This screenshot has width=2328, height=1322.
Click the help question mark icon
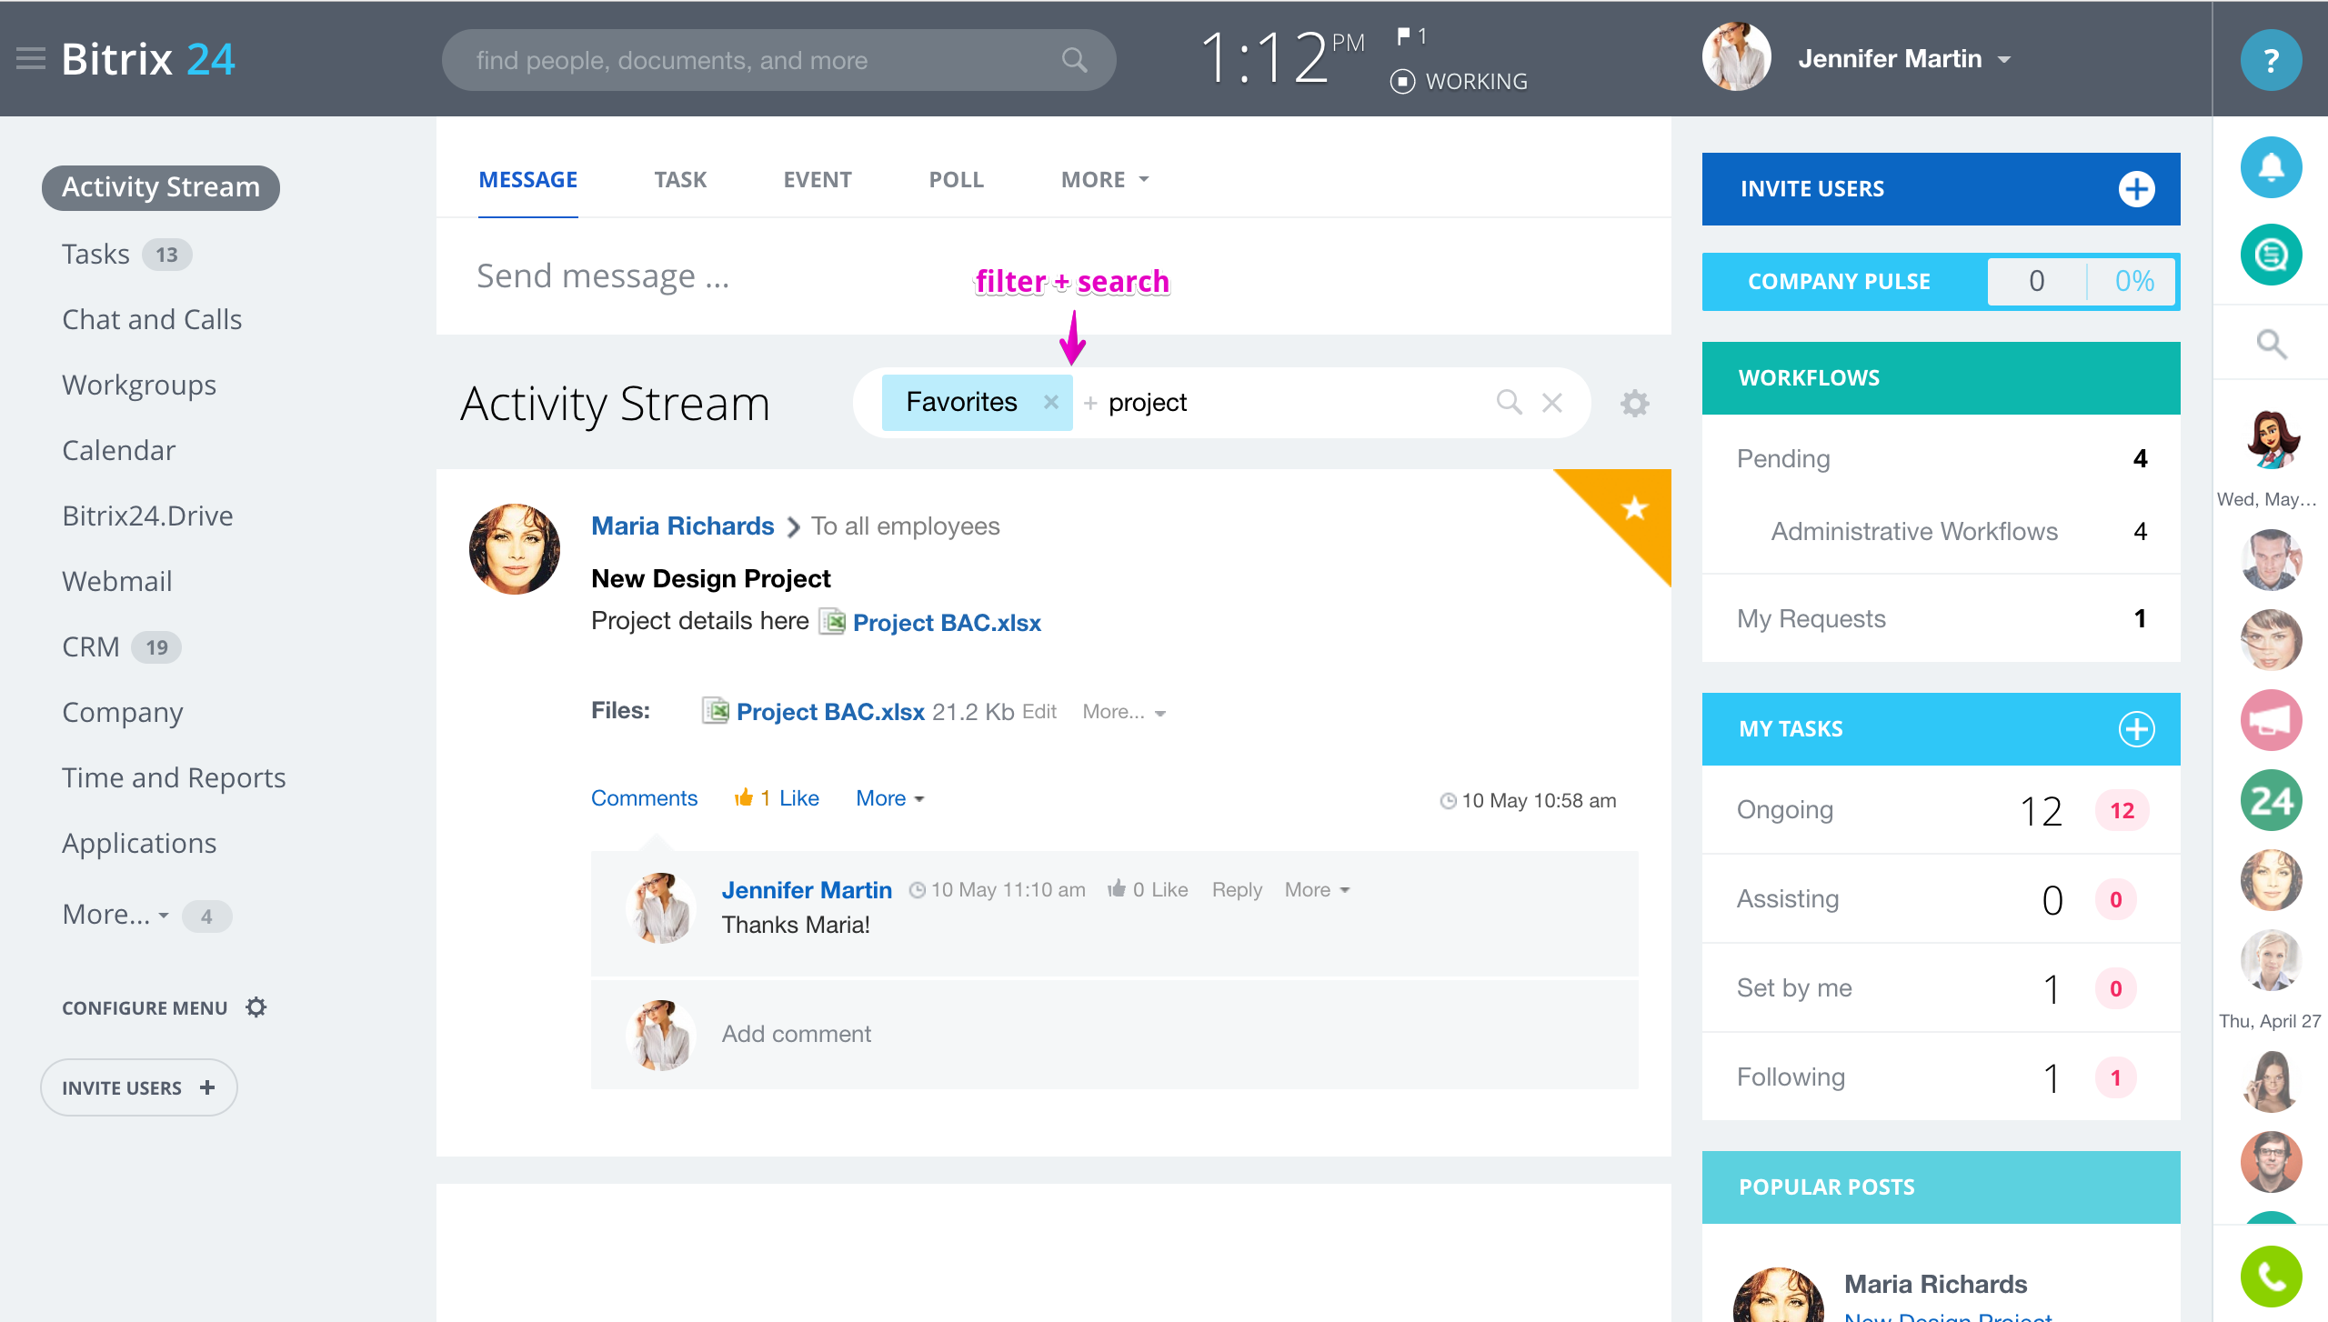pos(2271,60)
